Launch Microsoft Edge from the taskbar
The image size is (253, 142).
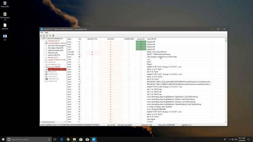tap(62, 139)
